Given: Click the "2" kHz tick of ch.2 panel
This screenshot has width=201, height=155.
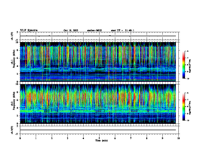Looking at the screenshot, I should tap(18, 116).
